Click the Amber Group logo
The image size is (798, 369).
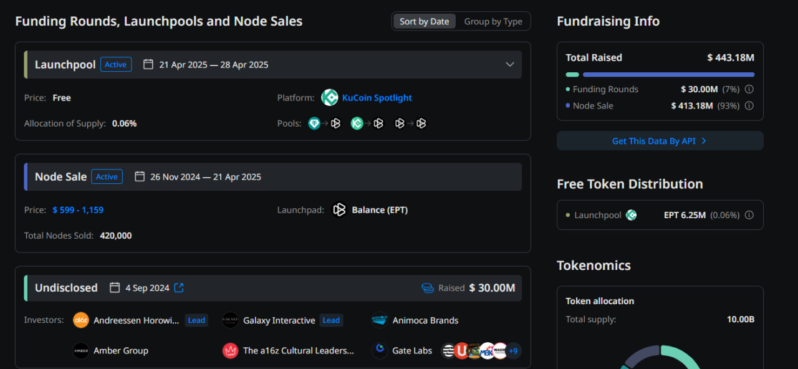[x=81, y=350]
